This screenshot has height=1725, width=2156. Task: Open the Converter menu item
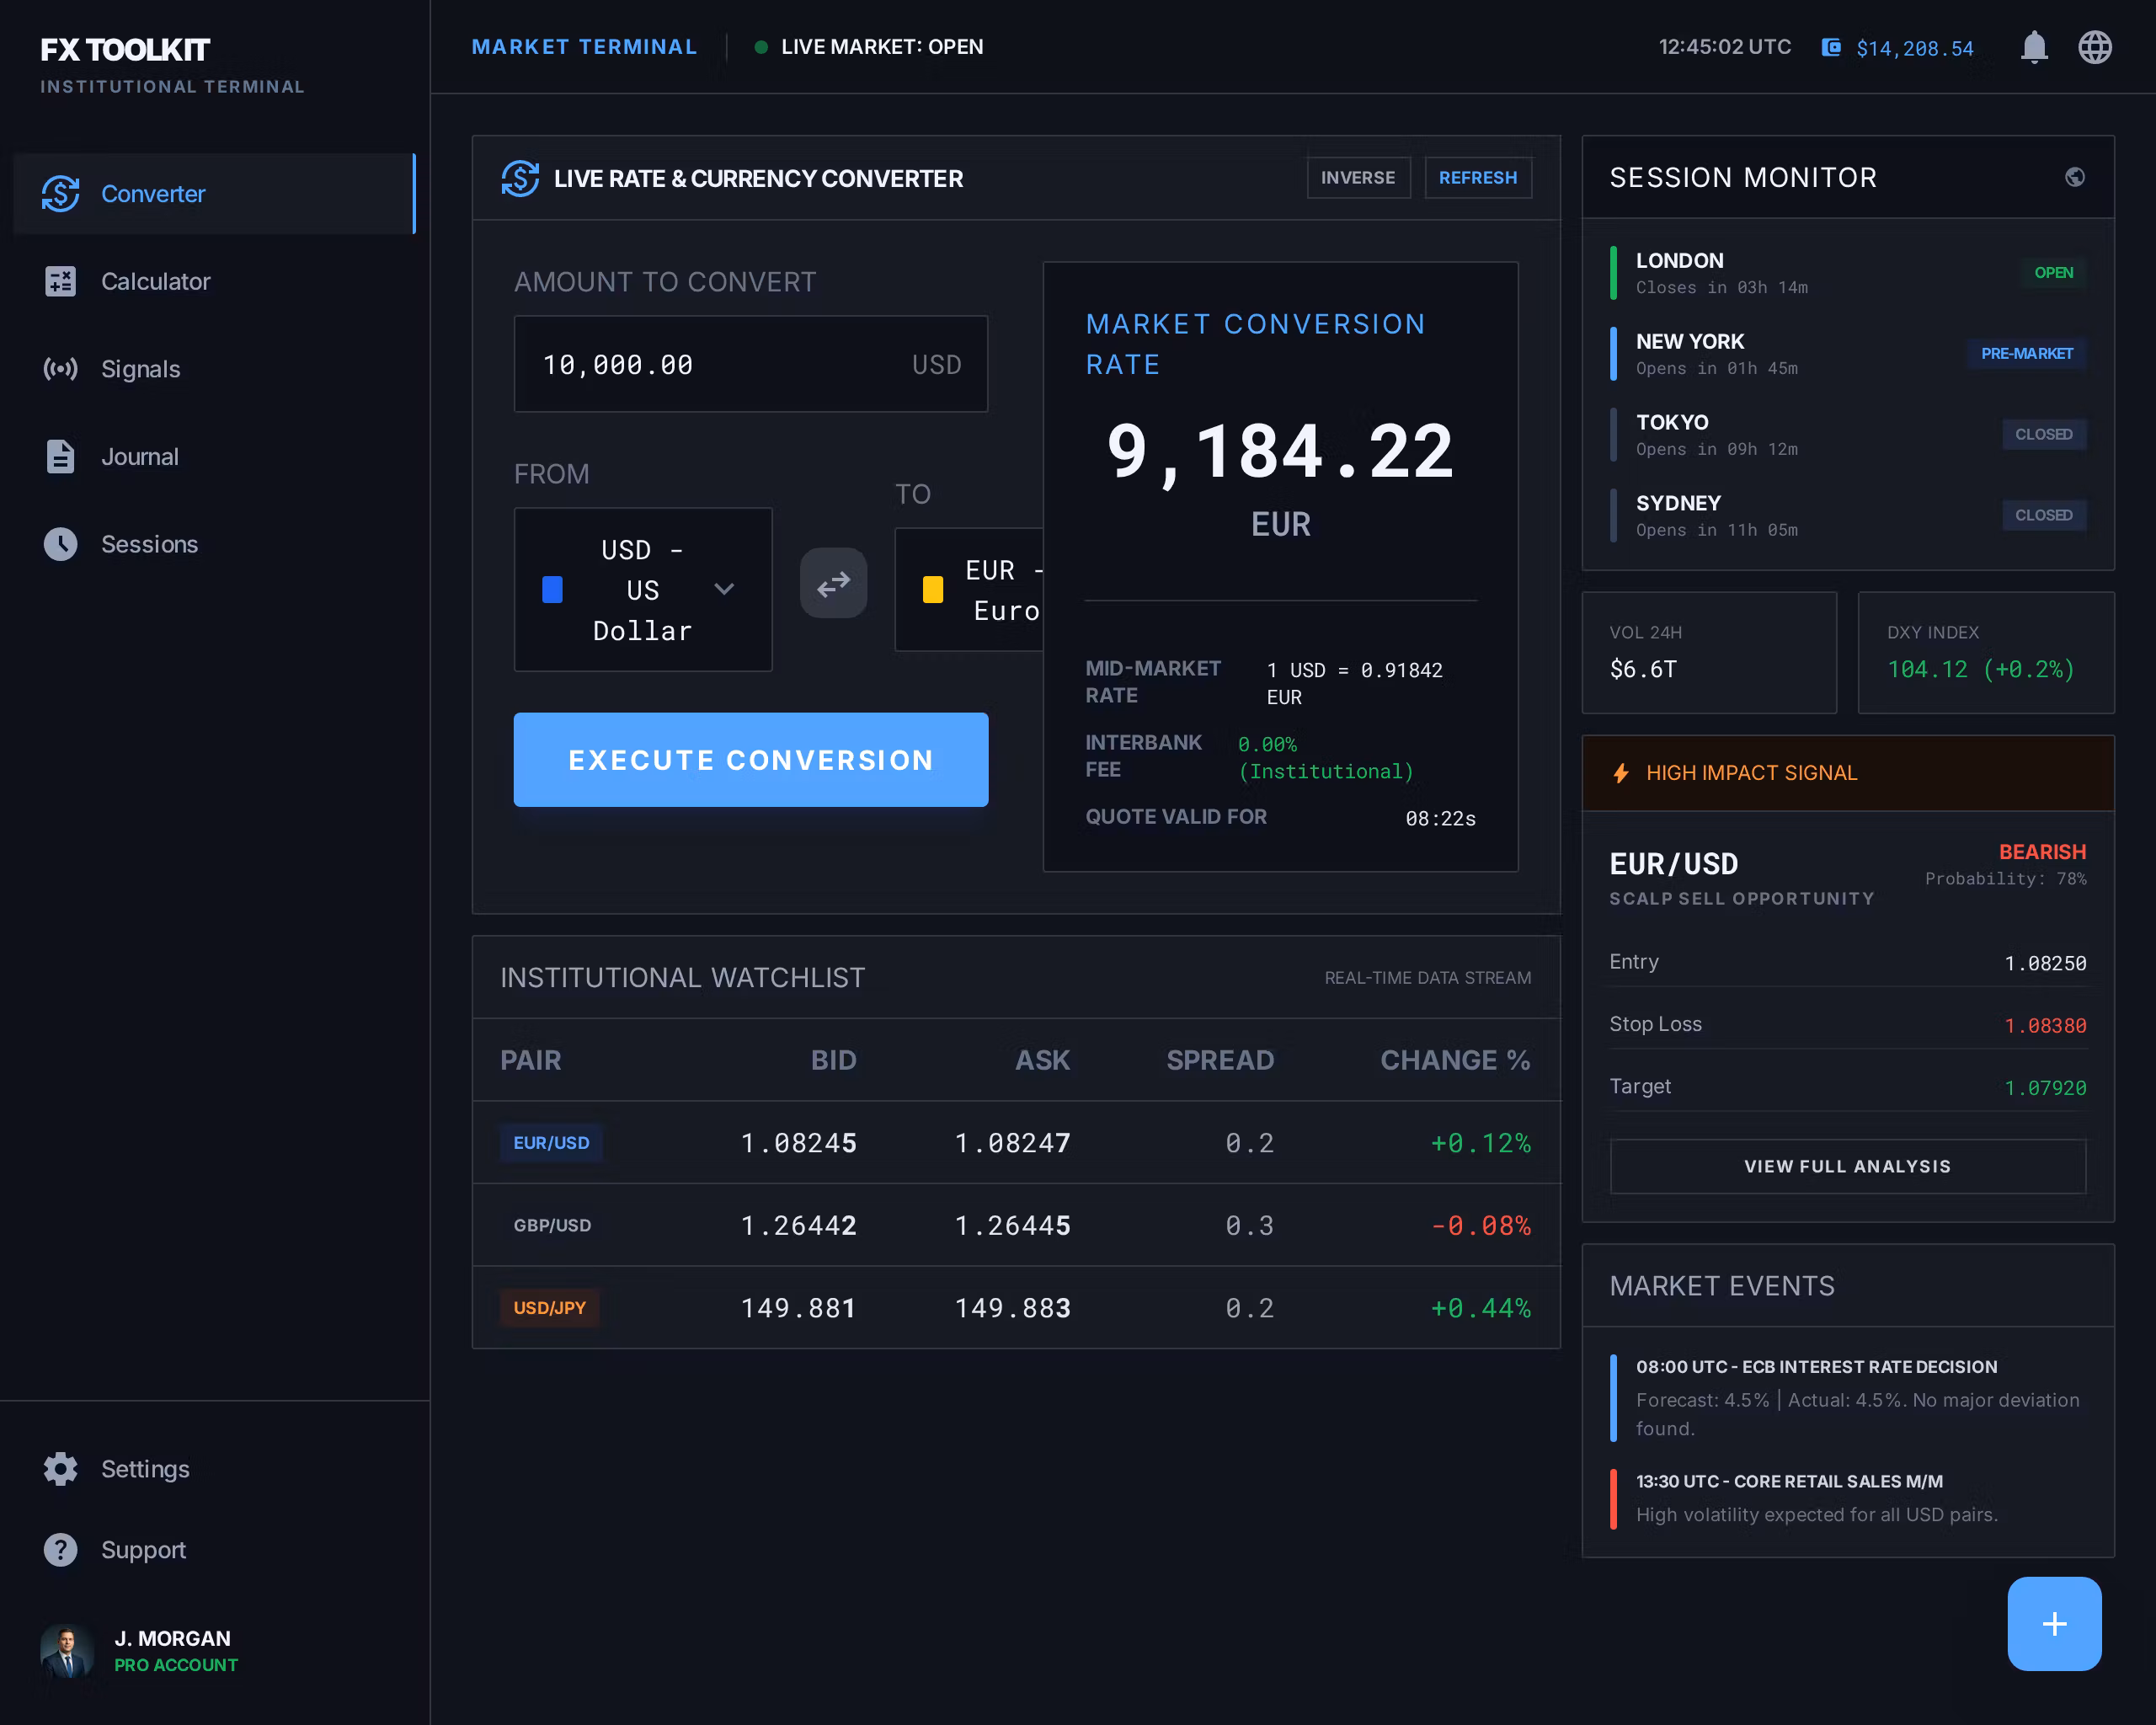click(215, 193)
